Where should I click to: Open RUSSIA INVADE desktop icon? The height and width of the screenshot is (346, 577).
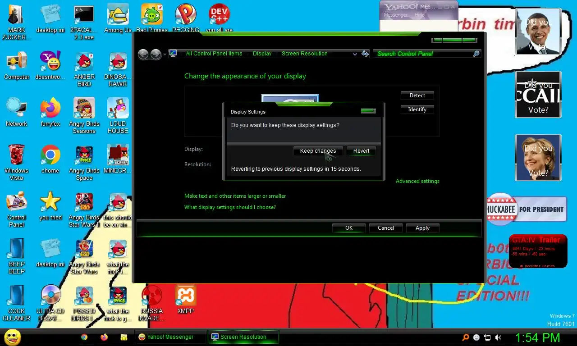[151, 303]
